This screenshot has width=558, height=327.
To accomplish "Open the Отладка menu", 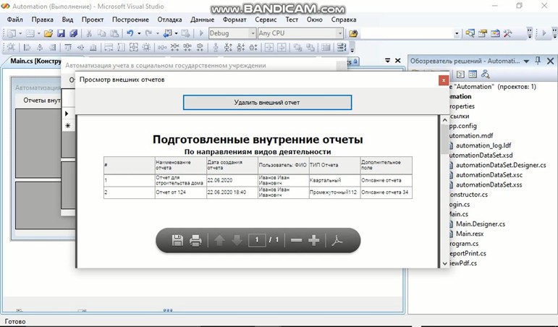I will coord(171,20).
